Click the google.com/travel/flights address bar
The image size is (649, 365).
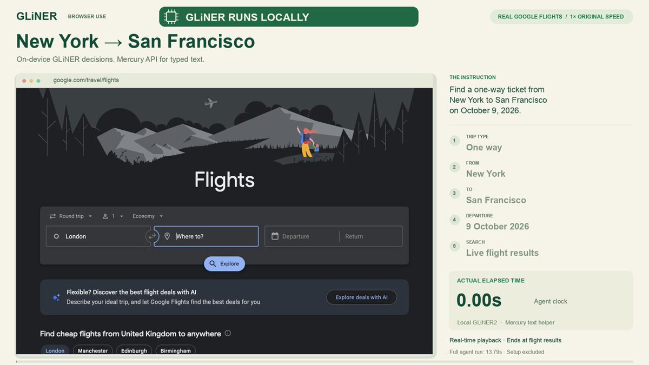pyautogui.click(x=86, y=80)
